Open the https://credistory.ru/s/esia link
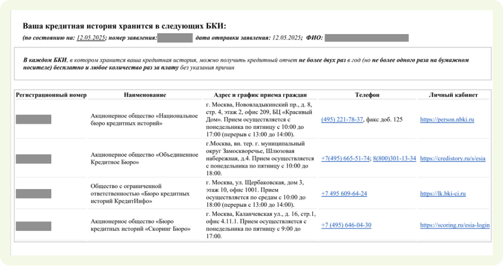 click(452, 158)
